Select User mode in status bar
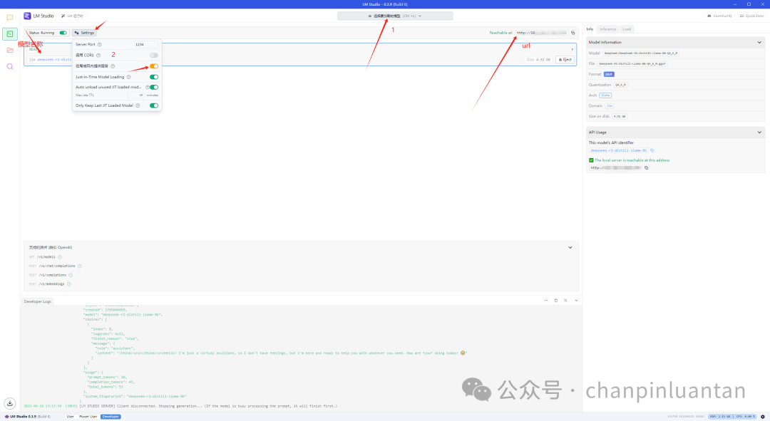 [x=70, y=417]
